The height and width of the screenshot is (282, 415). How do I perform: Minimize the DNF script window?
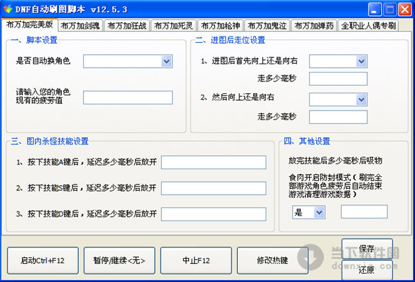(x=374, y=10)
